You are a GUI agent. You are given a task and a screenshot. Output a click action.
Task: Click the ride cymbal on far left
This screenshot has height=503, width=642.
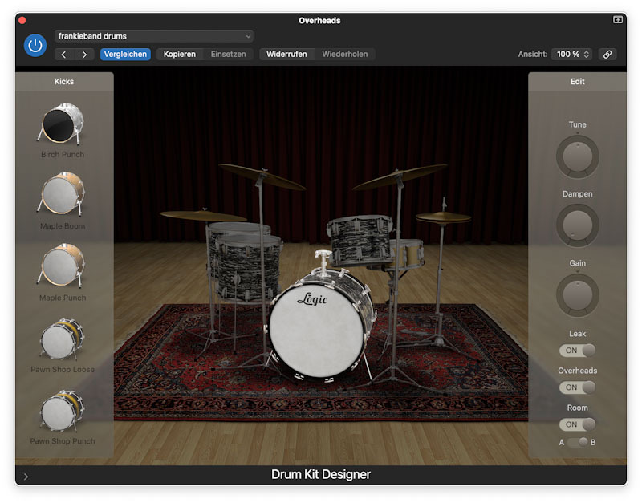point(203,216)
